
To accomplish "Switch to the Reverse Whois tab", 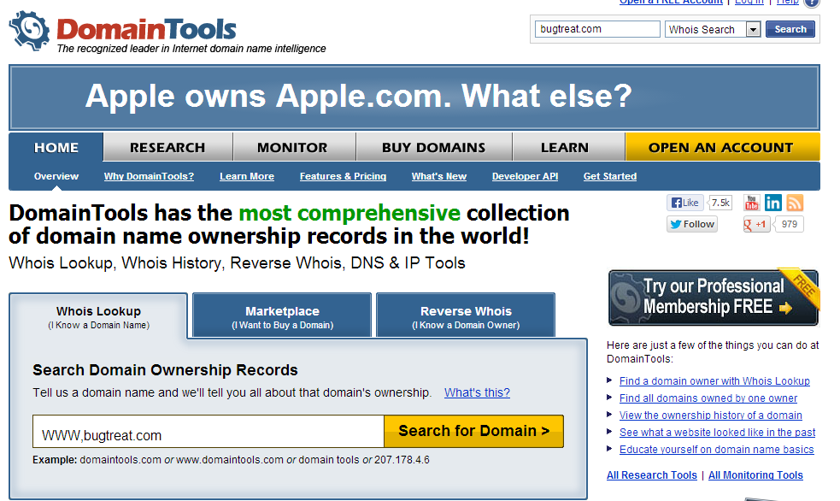I will coord(466,316).
